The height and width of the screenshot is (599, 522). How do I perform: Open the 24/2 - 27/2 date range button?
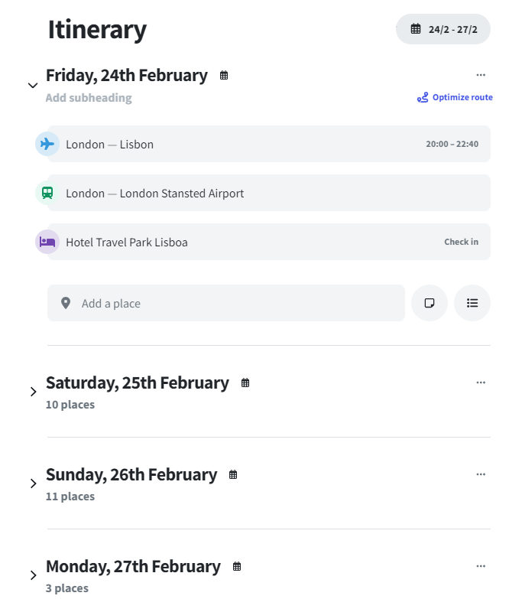(443, 29)
